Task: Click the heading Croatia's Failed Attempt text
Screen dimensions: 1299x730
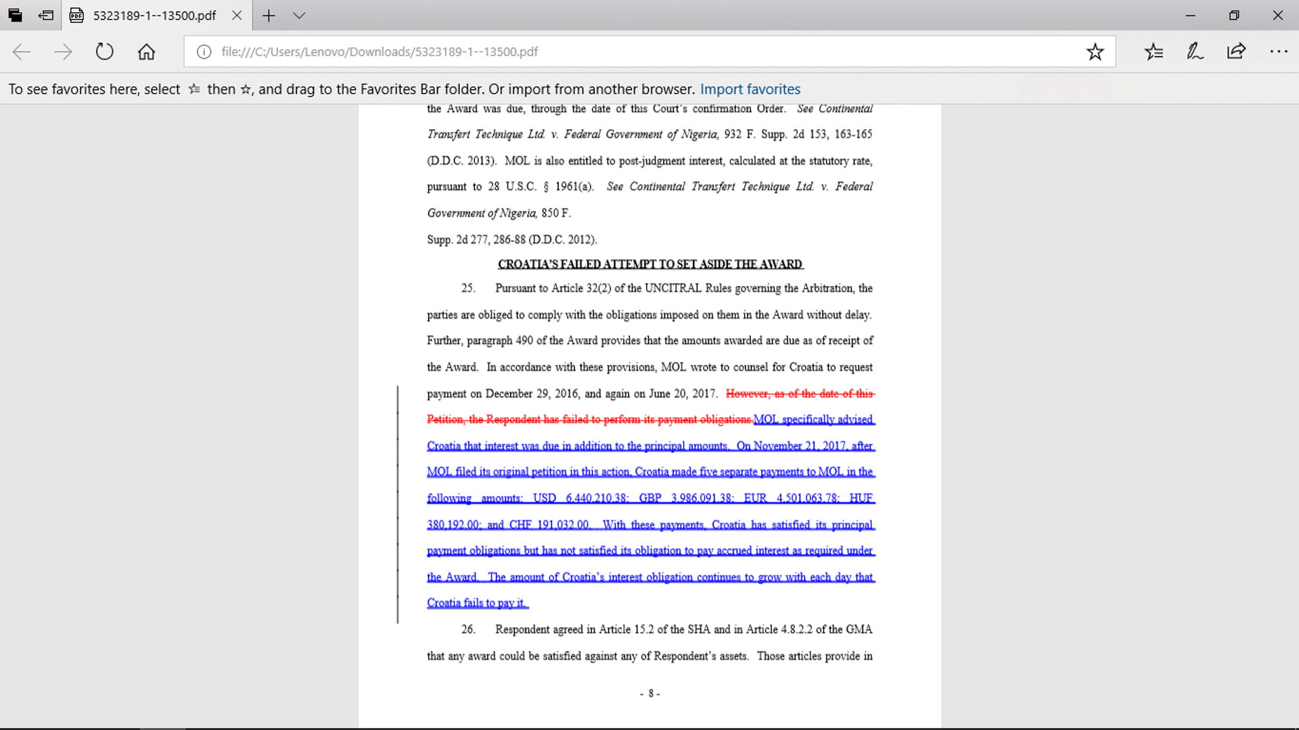Action: tap(649, 264)
